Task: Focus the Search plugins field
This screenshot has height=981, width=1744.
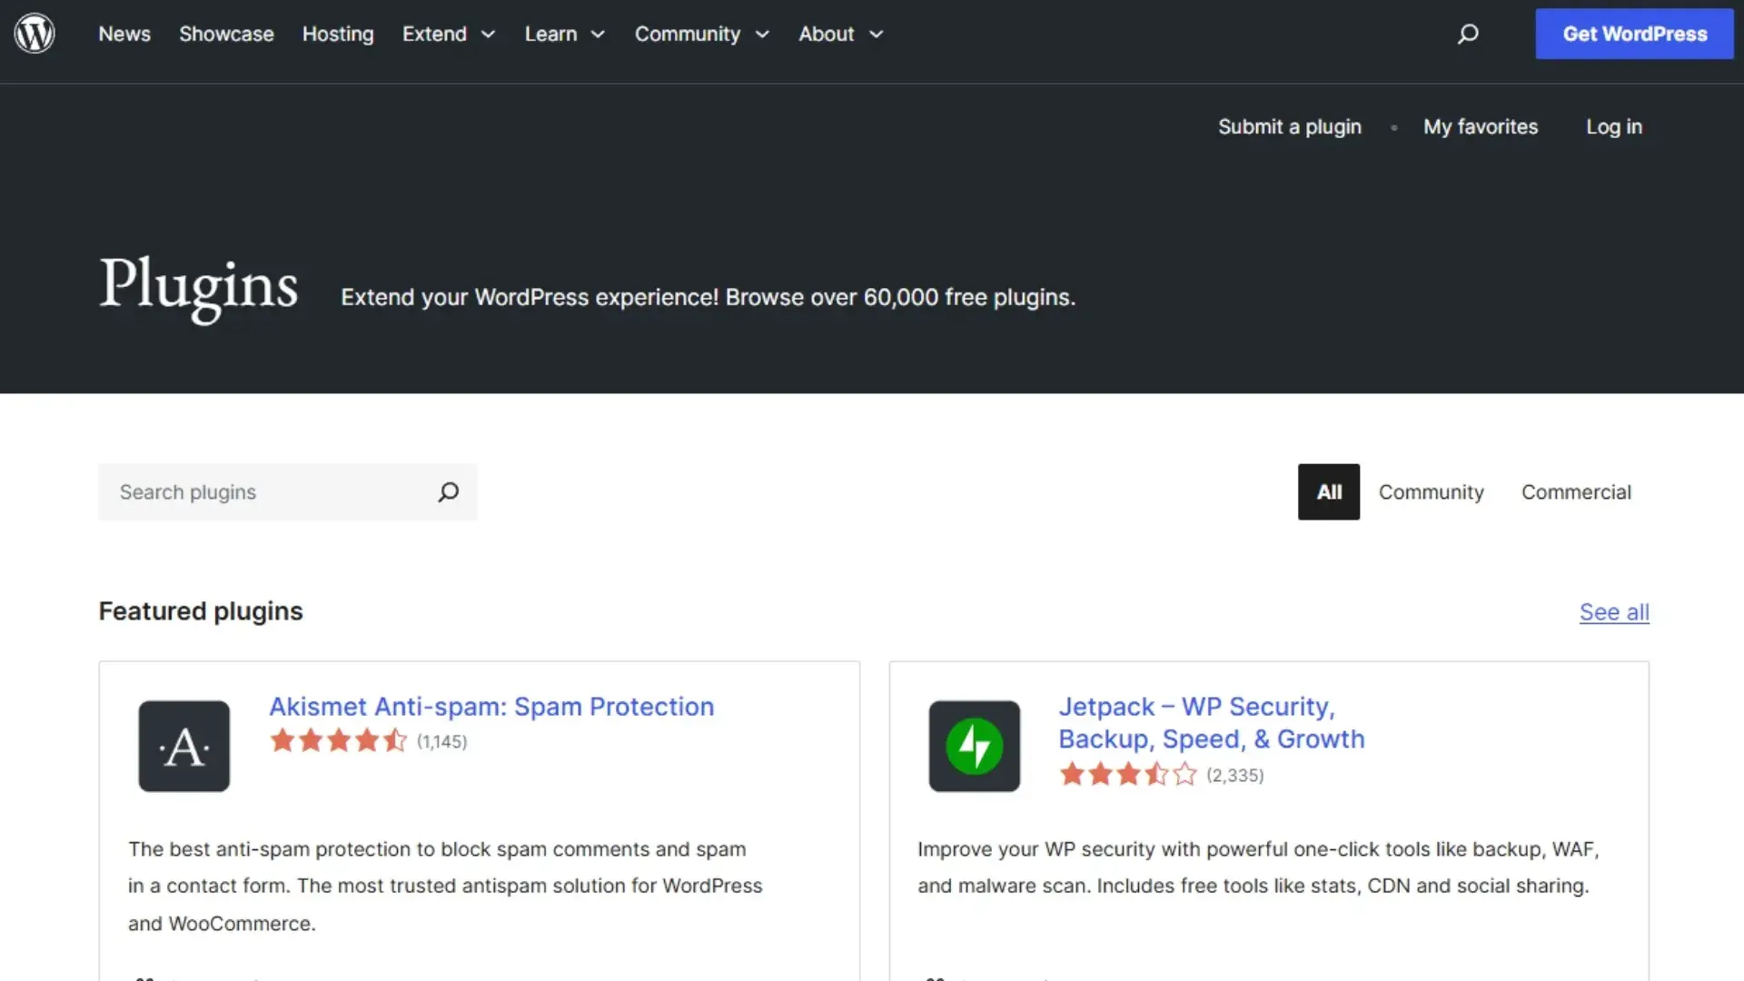Action: tap(287, 492)
